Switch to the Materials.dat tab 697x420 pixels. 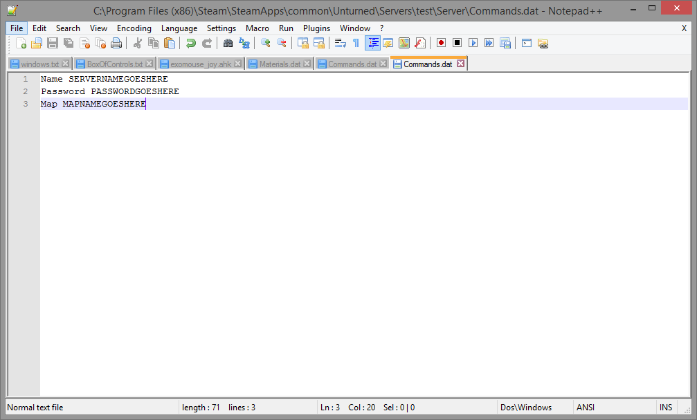click(x=280, y=64)
